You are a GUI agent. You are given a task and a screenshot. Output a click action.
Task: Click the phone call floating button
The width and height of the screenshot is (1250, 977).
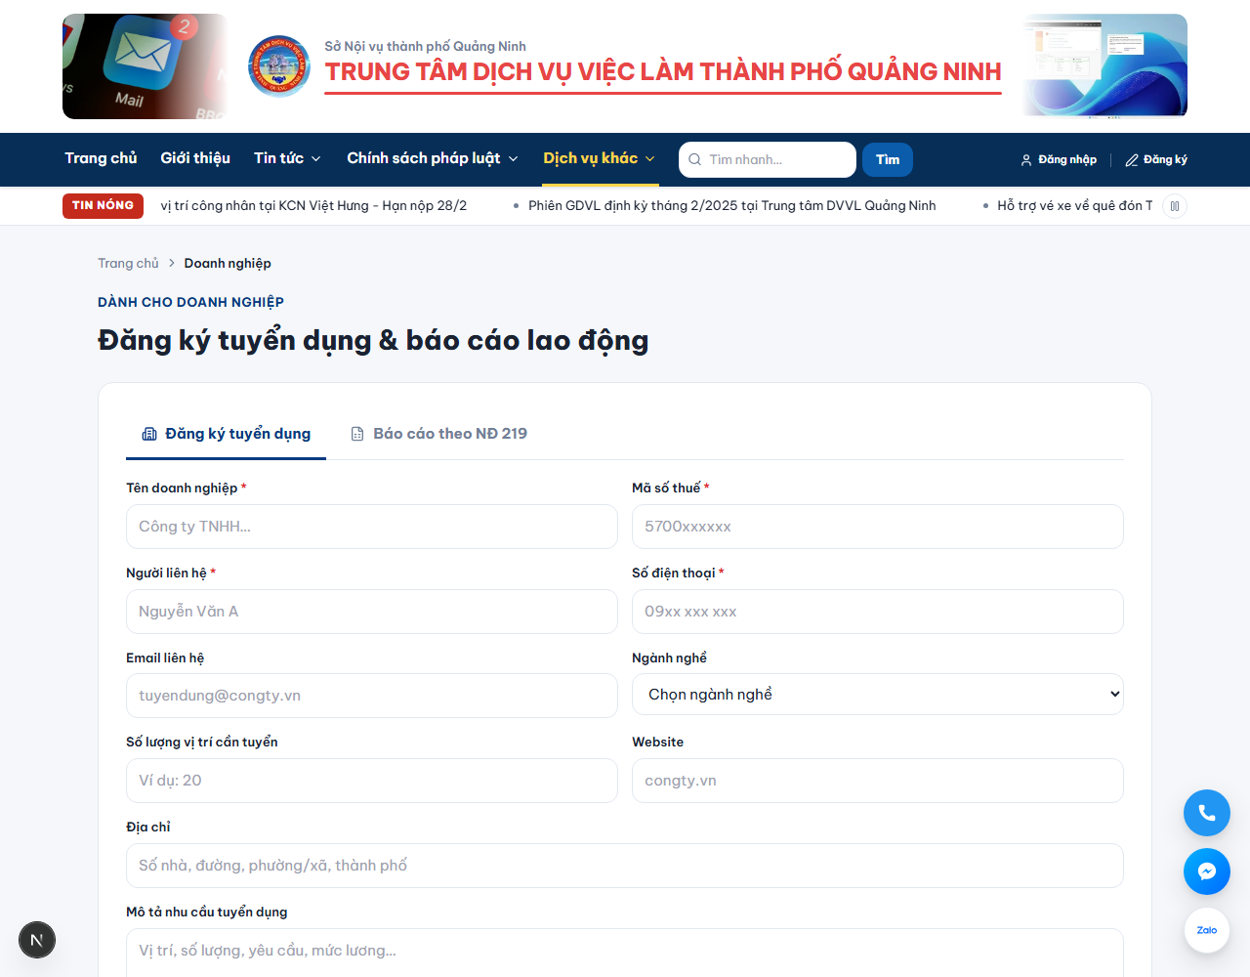(1207, 813)
